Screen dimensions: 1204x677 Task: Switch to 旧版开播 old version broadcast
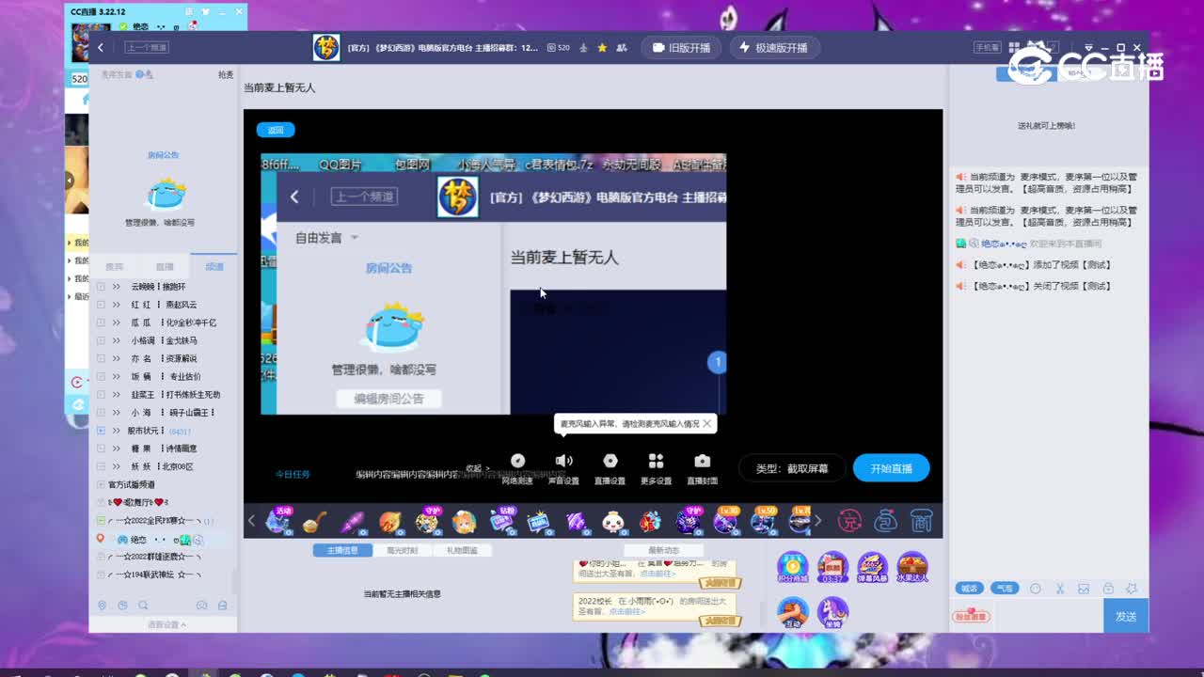tap(681, 48)
